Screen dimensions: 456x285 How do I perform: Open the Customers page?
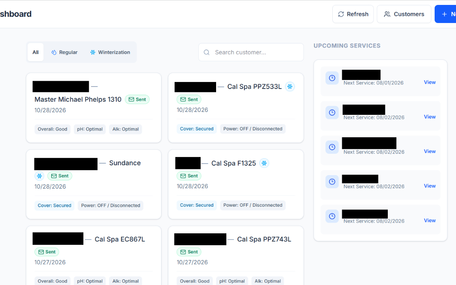point(404,14)
